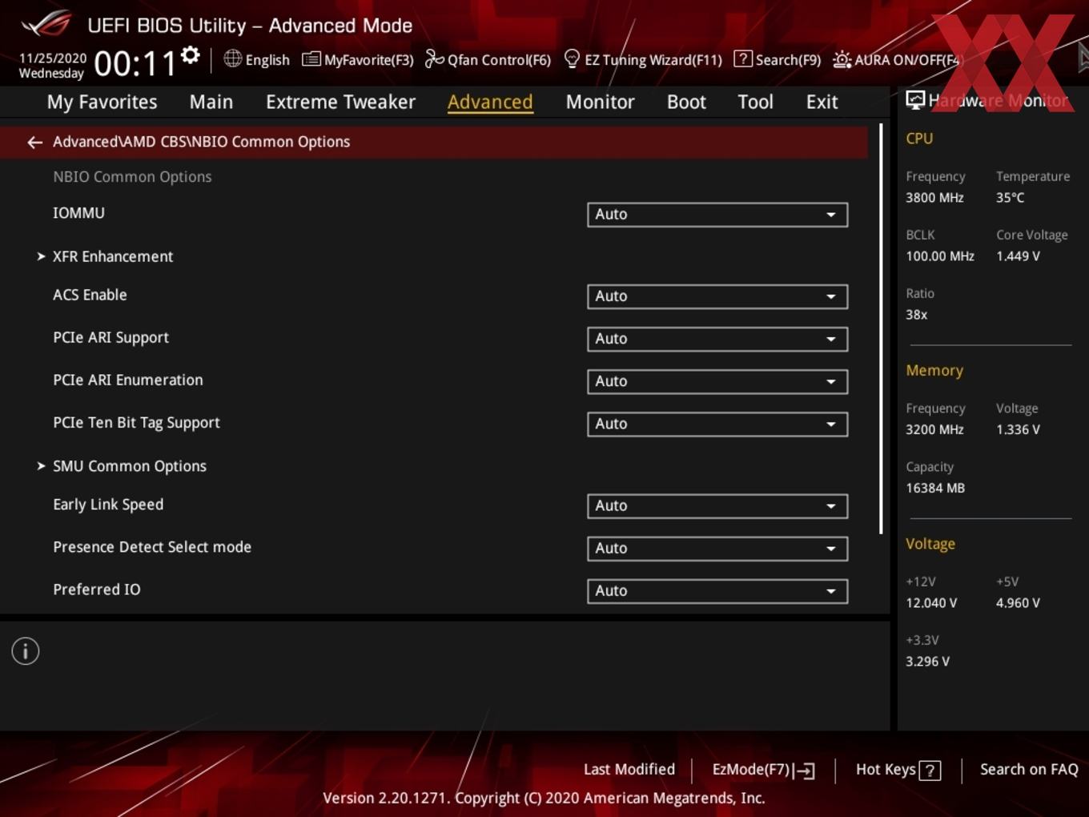This screenshot has width=1089, height=817.
Task: Toggle AURA ON/OFF
Action: (x=897, y=59)
